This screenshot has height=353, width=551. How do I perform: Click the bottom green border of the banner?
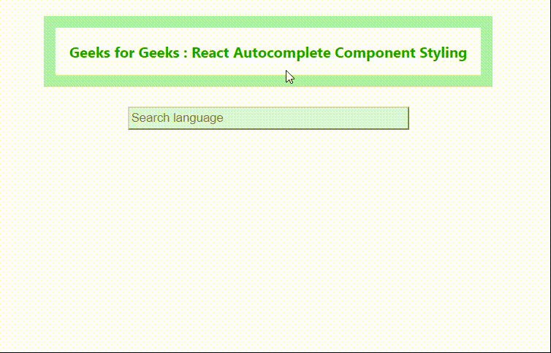[x=268, y=81]
